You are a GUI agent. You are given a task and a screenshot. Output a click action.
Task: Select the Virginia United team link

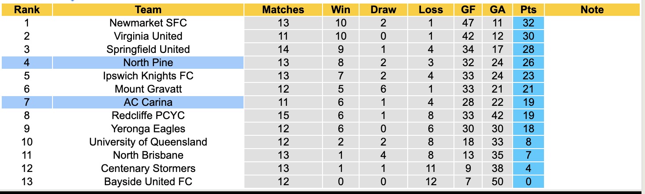pos(148,36)
